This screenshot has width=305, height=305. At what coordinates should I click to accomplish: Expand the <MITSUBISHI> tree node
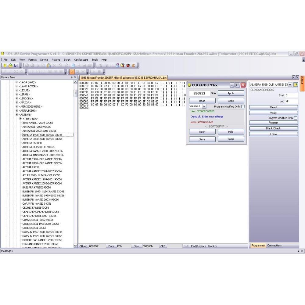17,110
